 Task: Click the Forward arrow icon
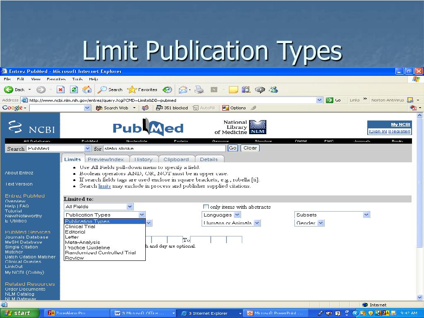click(x=41, y=89)
